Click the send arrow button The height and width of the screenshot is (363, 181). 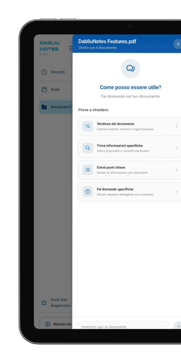[178, 325]
